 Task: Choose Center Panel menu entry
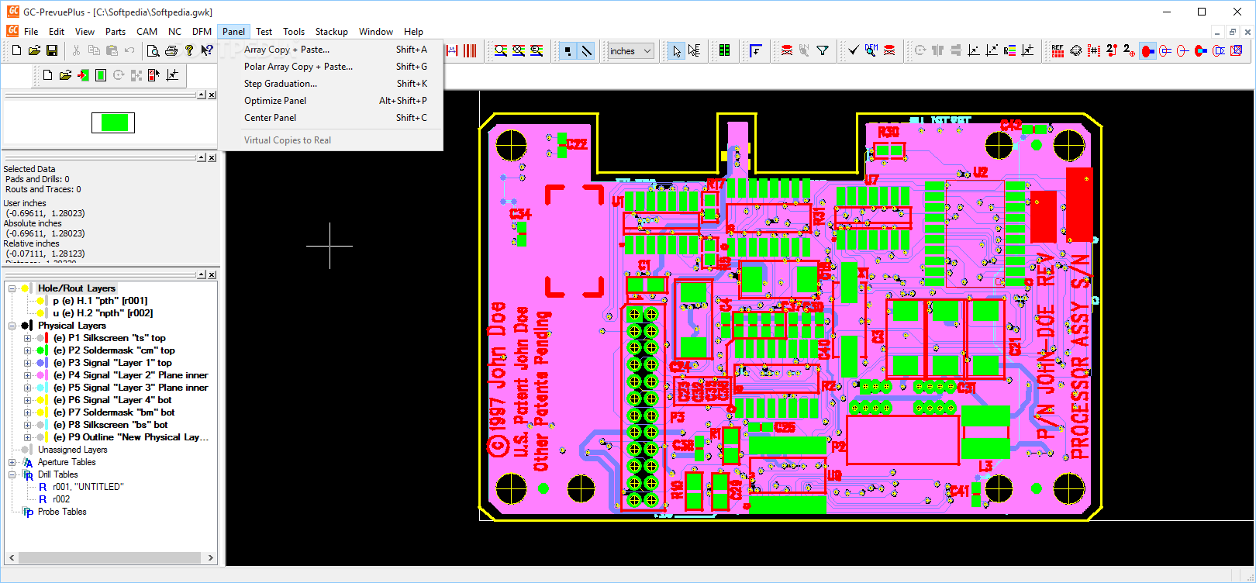(331, 118)
